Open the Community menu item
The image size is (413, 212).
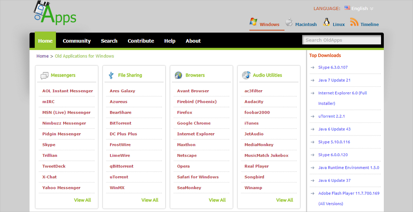[77, 41]
